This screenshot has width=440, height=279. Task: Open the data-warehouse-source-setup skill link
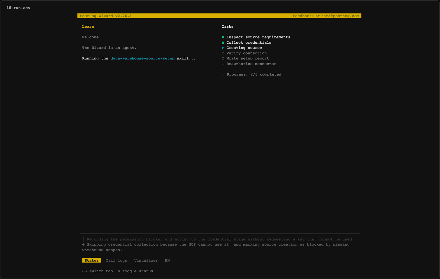[x=142, y=58]
